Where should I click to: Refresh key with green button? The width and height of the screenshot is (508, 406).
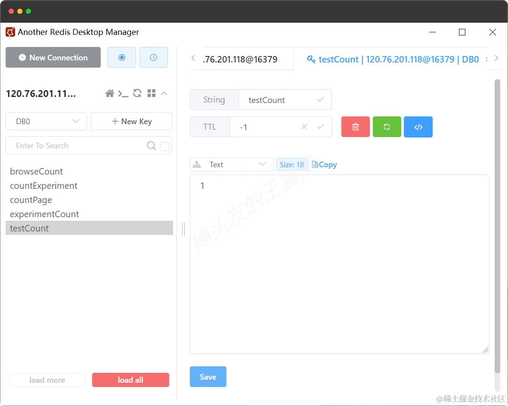tap(387, 127)
